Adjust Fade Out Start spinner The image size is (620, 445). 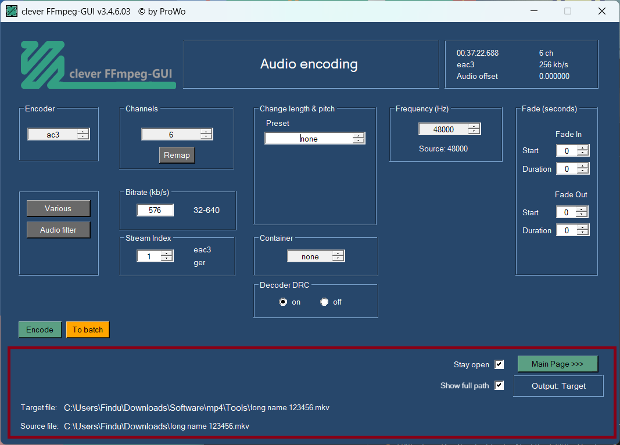(x=572, y=212)
